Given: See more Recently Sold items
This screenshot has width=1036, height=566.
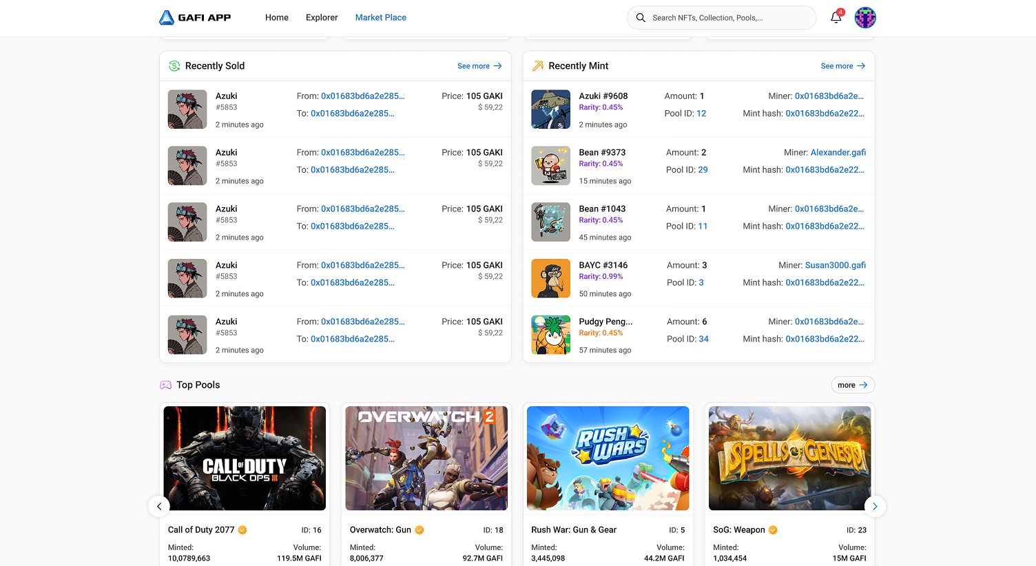Looking at the screenshot, I should pos(479,66).
